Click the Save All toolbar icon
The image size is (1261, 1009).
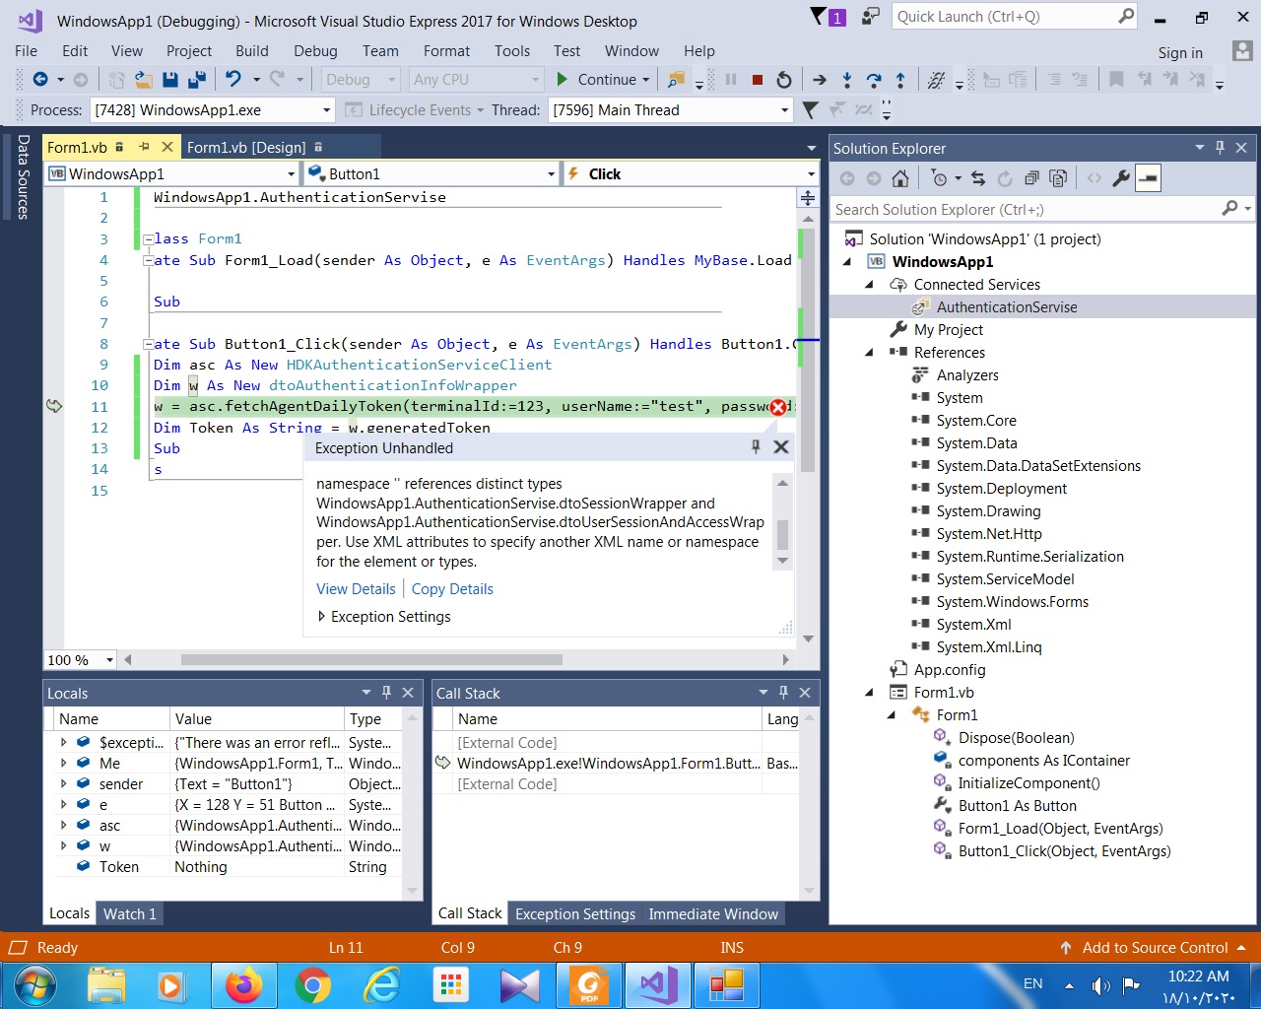point(197,80)
